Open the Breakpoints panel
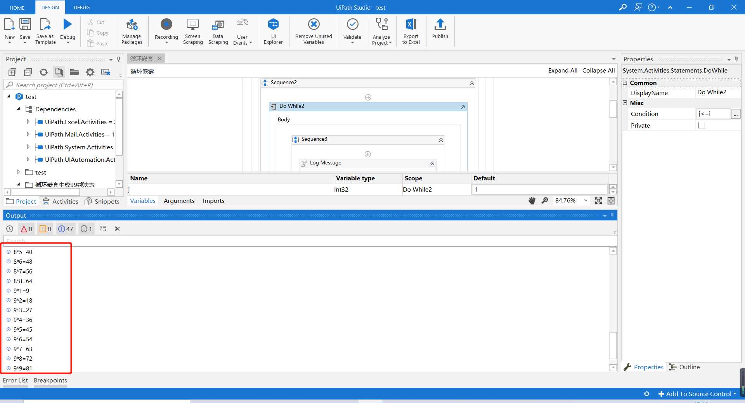 tap(50, 380)
